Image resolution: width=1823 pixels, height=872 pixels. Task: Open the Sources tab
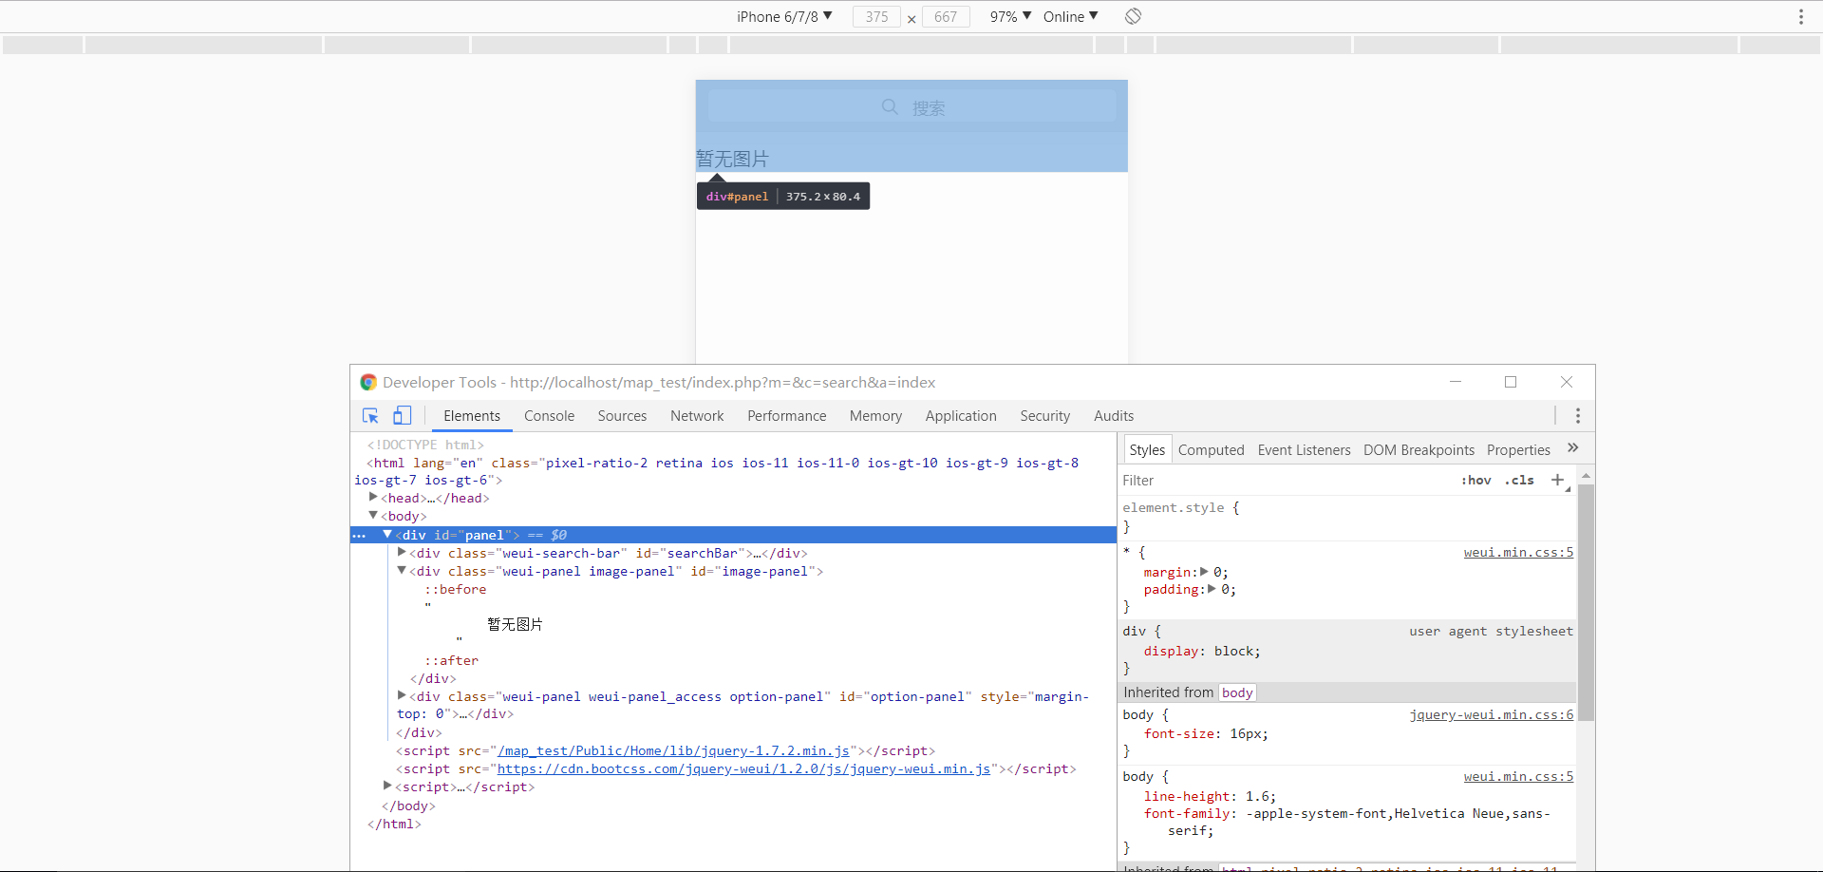coord(622,416)
